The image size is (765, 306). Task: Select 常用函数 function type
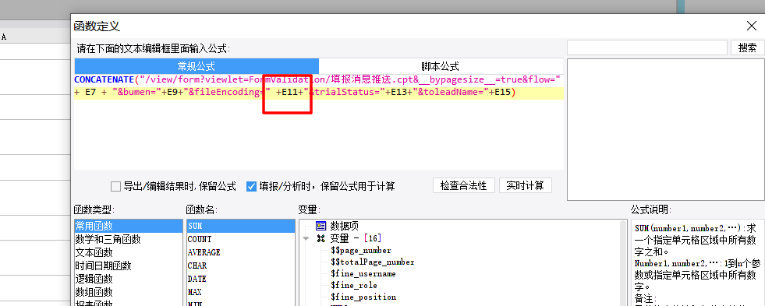129,226
